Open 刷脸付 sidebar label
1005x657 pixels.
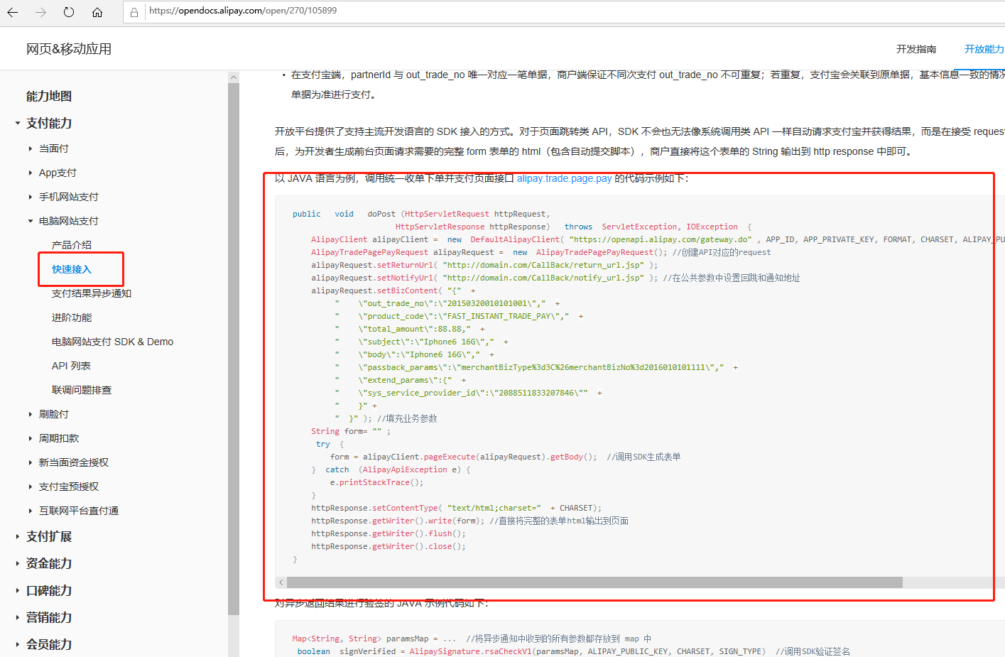(x=54, y=414)
